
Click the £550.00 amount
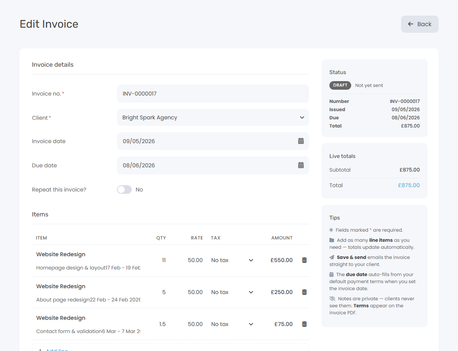[x=281, y=260]
